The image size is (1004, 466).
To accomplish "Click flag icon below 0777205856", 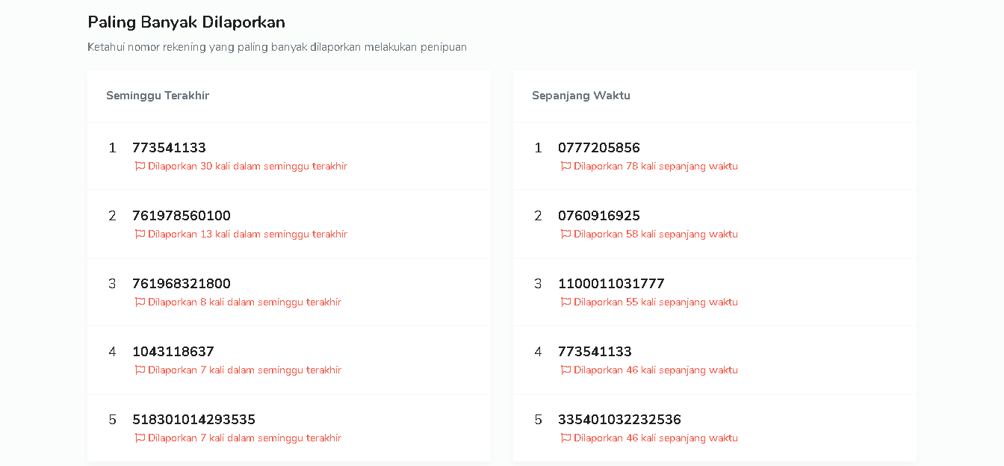I will click(x=565, y=167).
